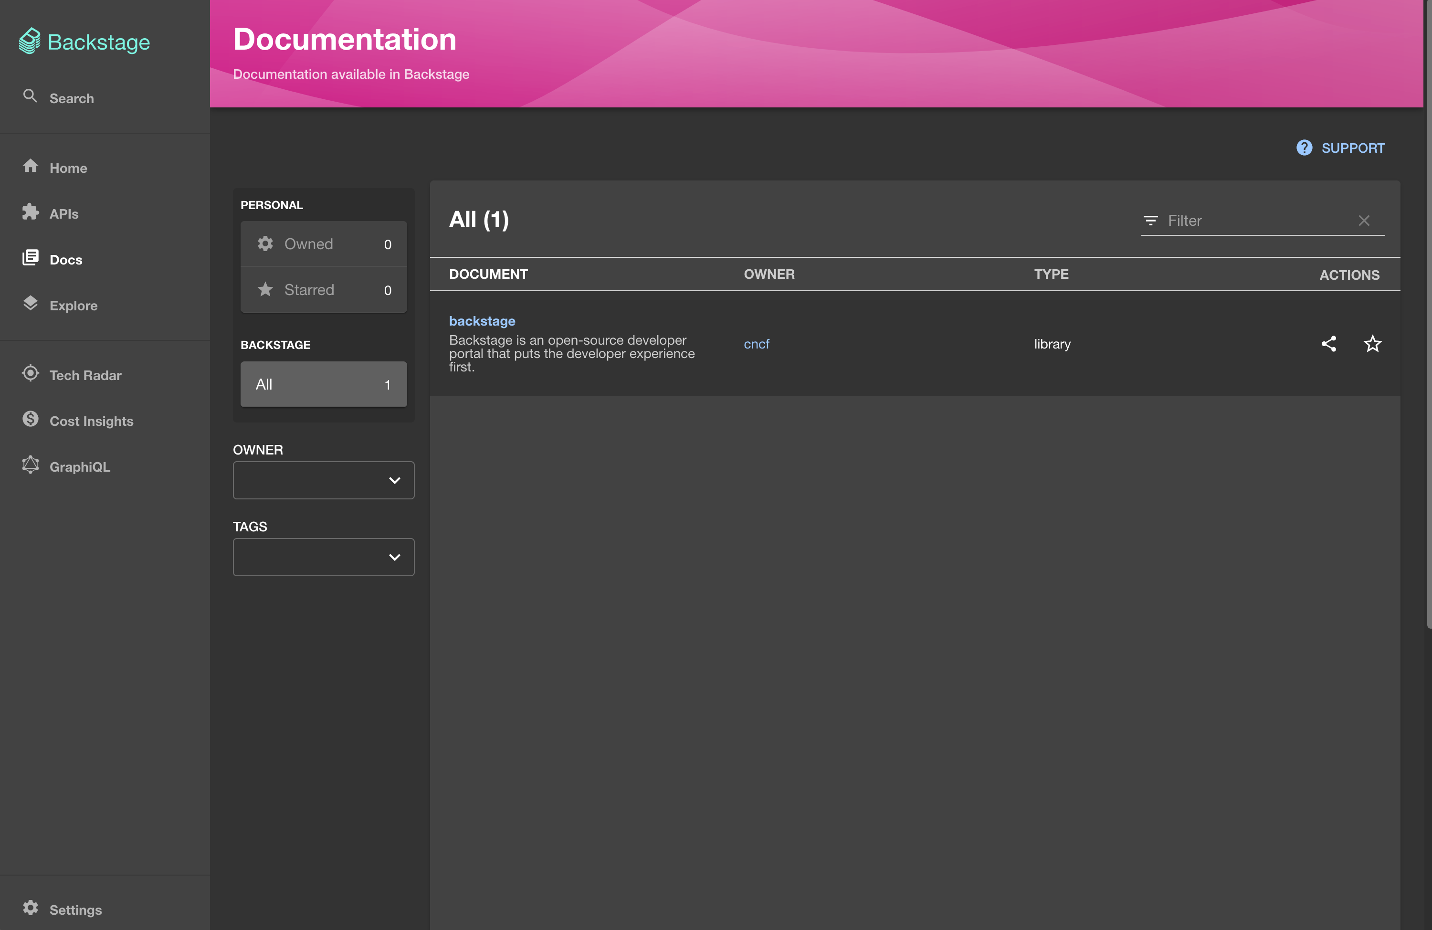Click the share icon in the backstage row
Image resolution: width=1432 pixels, height=930 pixels.
[x=1328, y=344]
